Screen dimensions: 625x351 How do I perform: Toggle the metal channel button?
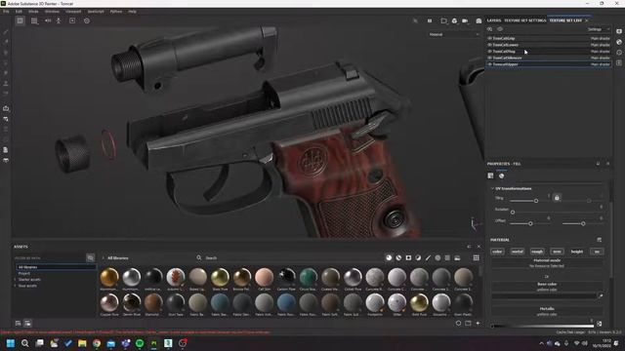[517, 252]
